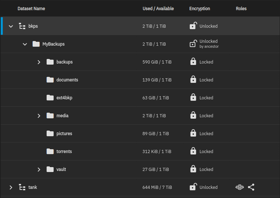Screen dimensions: 280x198
Task: Click the apps role icon for tank
Action: pos(240,187)
